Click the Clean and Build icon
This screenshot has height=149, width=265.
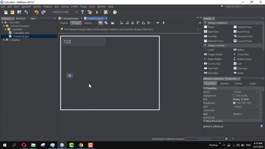[x=89, y=12]
